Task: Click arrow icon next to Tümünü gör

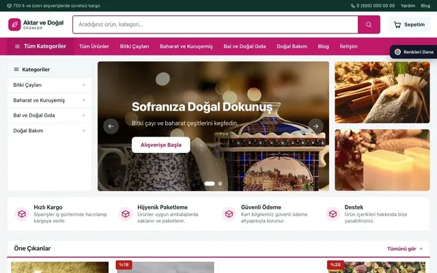Action: pos(421,248)
